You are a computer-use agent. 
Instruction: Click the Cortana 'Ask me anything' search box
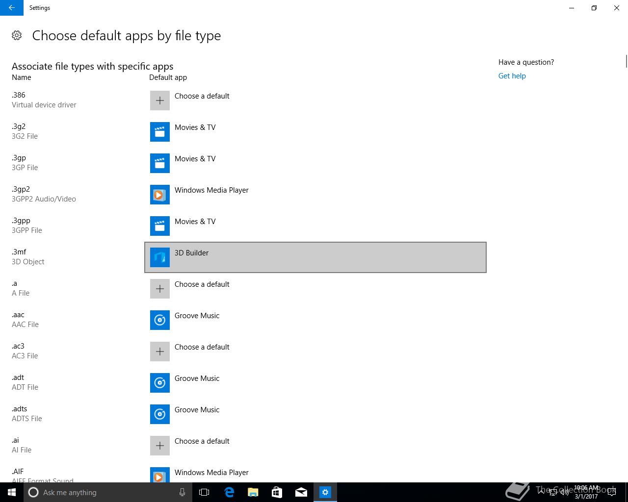coord(107,492)
